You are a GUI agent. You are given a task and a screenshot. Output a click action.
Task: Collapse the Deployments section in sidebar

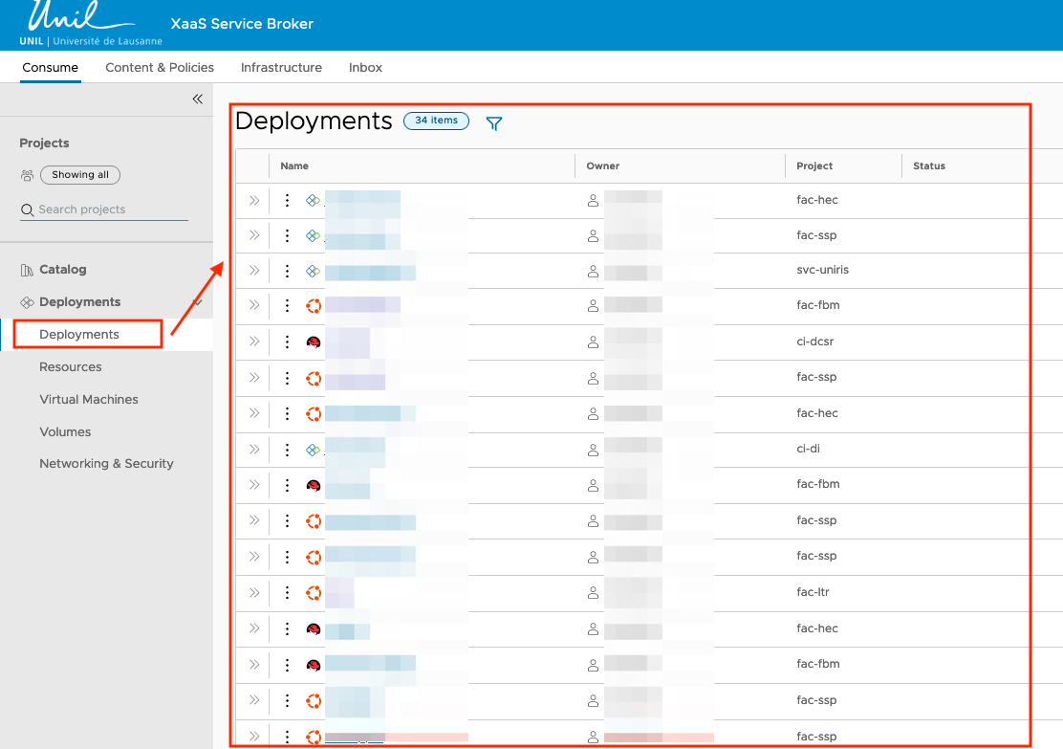pyautogui.click(x=198, y=302)
